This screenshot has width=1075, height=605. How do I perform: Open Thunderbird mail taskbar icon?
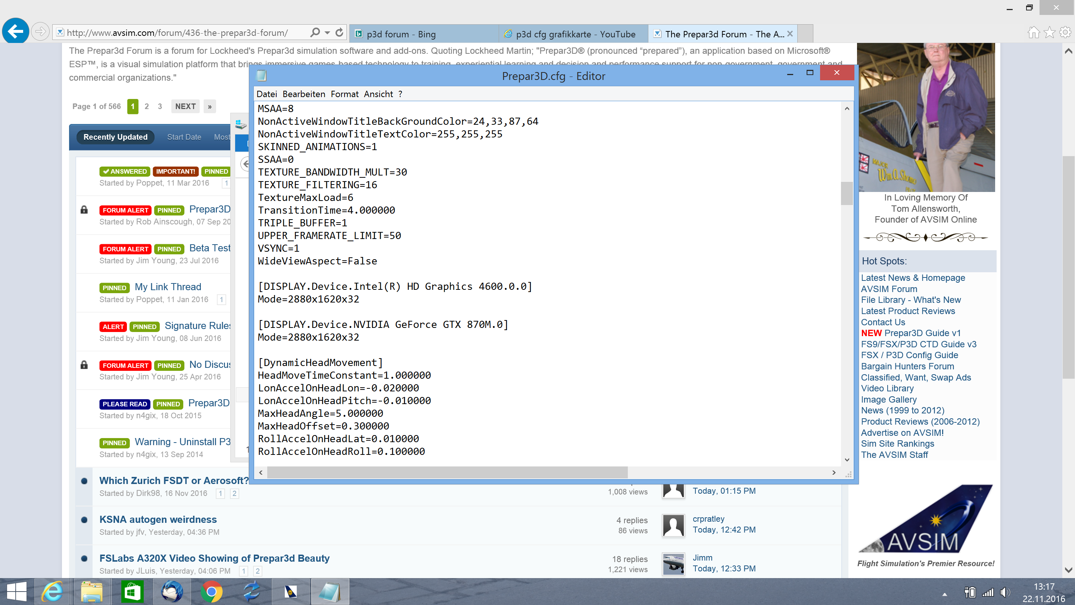click(x=172, y=592)
